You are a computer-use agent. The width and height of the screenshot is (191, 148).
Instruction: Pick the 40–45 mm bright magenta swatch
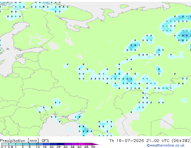point(82,144)
